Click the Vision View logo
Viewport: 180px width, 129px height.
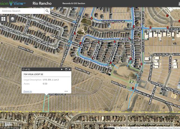[x=12, y=3]
